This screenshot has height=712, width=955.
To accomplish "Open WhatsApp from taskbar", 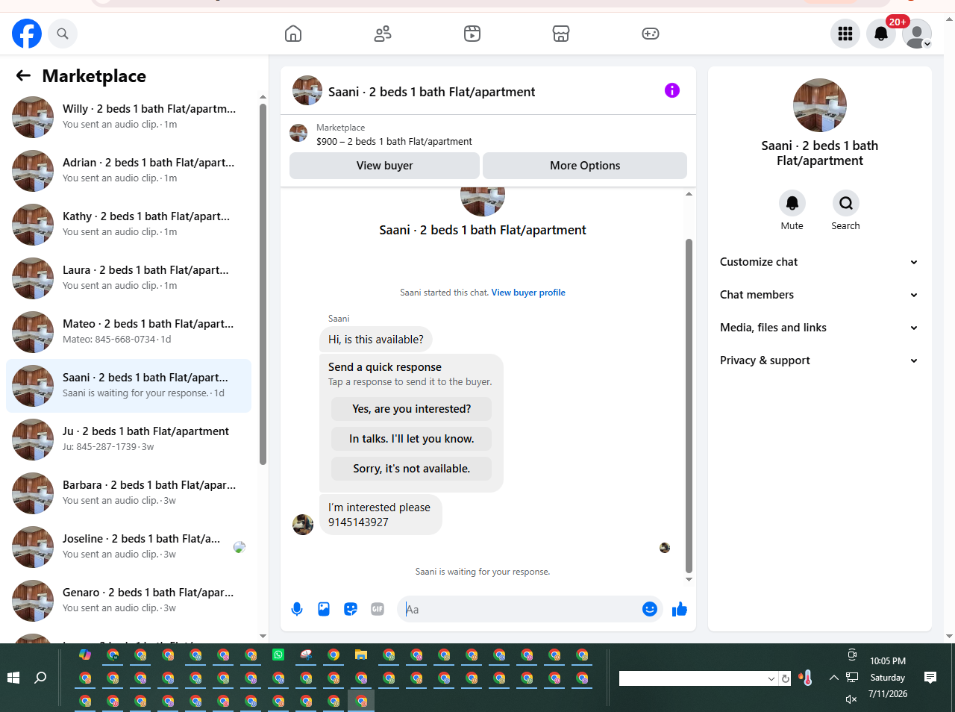I will click(x=278, y=655).
